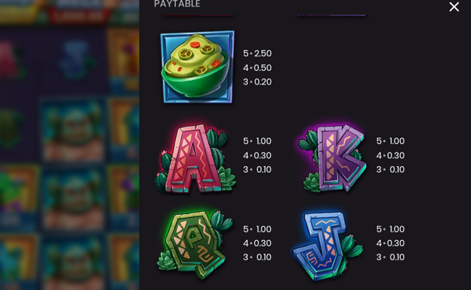Click the blurred blue J reel symbol
Image resolution: width=471 pixels, height=290 pixels.
77,60
